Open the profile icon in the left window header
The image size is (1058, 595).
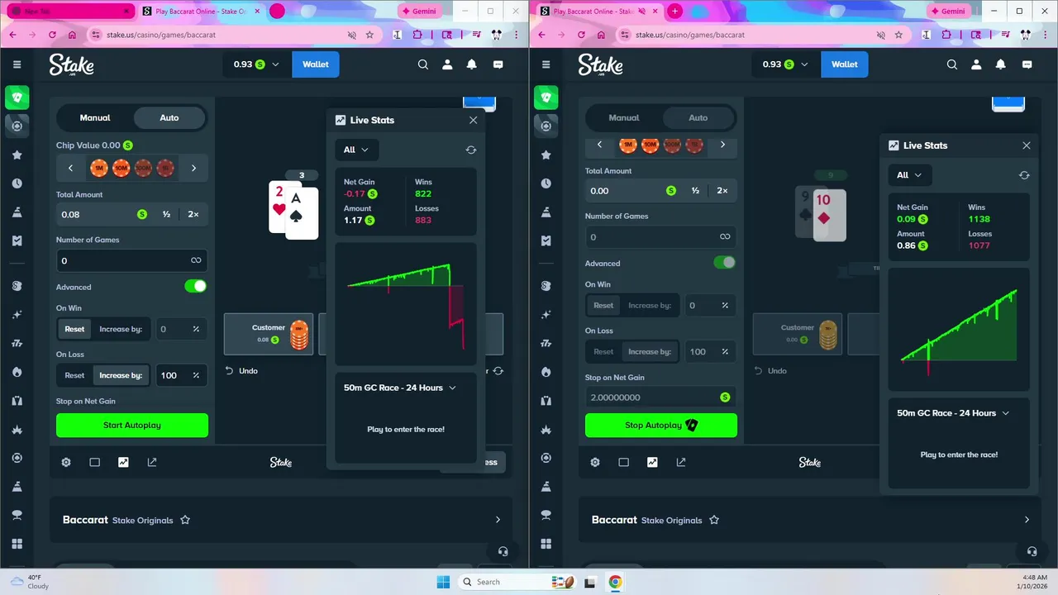coord(447,64)
